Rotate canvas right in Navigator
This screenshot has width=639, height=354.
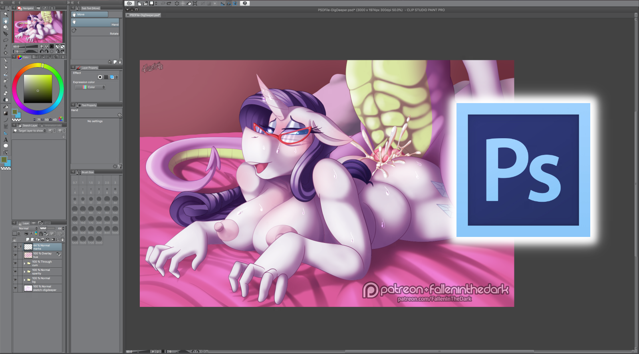(x=46, y=51)
